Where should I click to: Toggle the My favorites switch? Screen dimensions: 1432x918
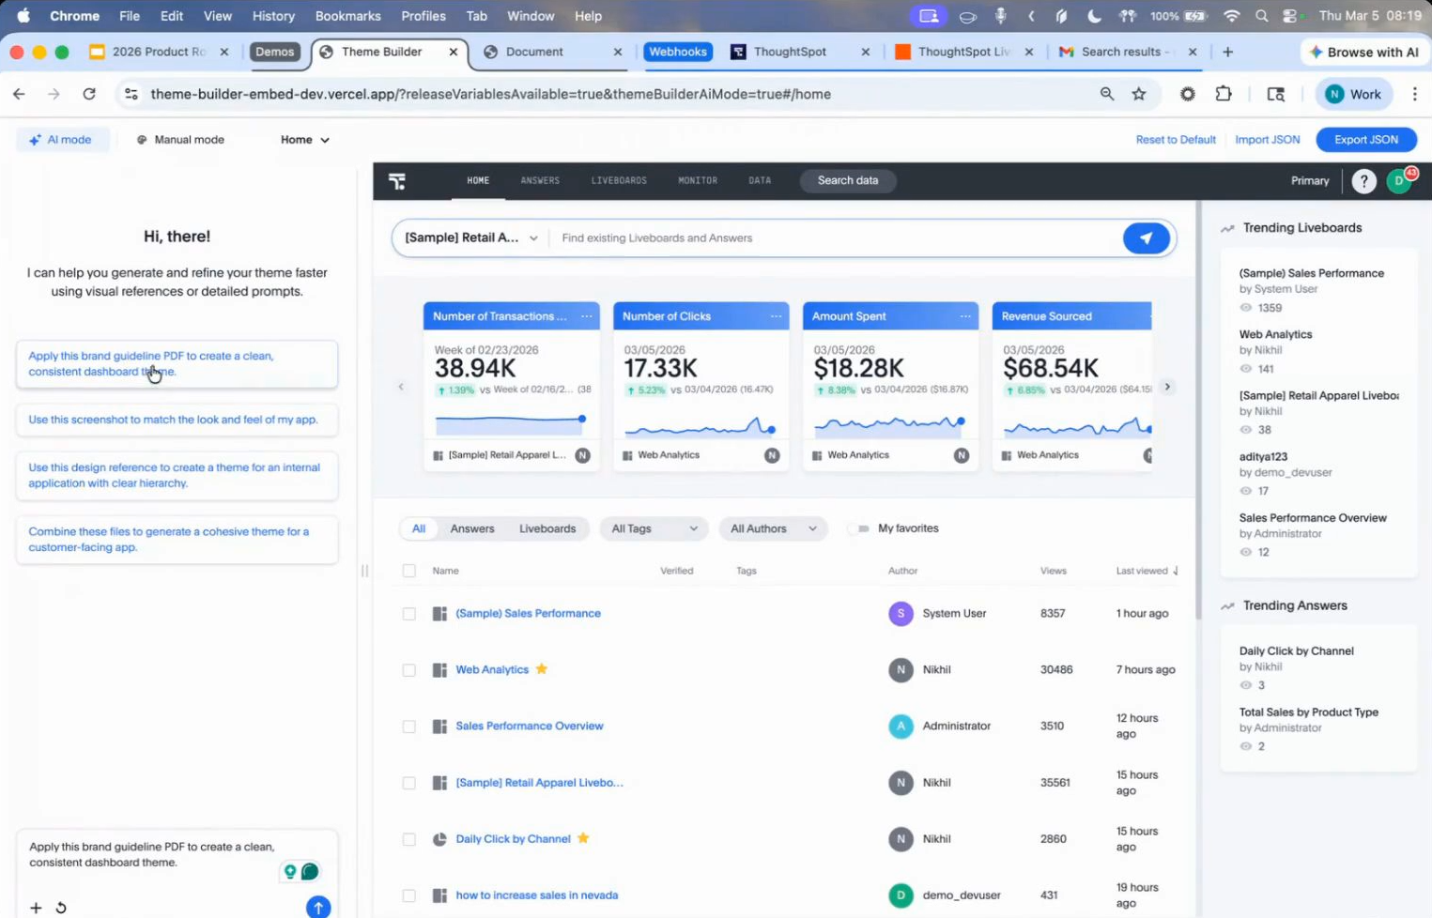pos(859,528)
